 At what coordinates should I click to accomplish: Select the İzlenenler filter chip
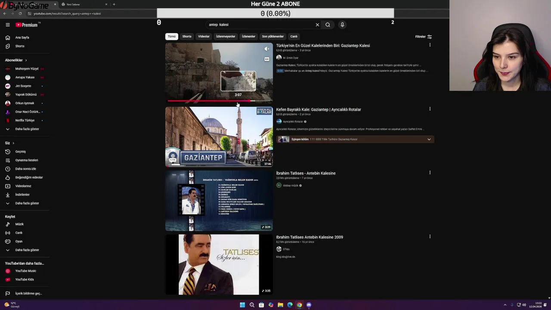(x=248, y=37)
